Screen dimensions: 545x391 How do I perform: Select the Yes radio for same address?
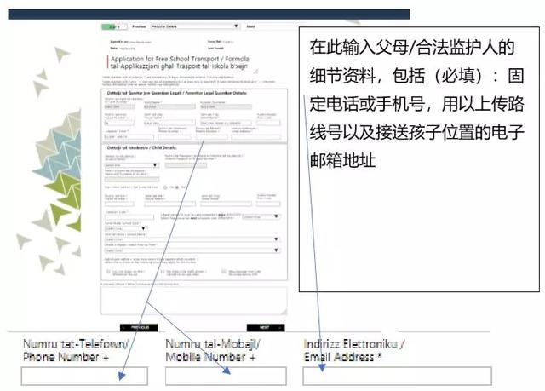point(165,187)
